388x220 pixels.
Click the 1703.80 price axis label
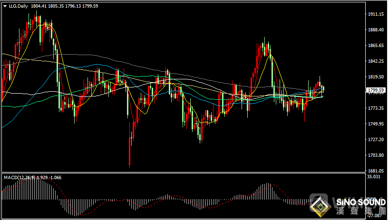point(376,155)
